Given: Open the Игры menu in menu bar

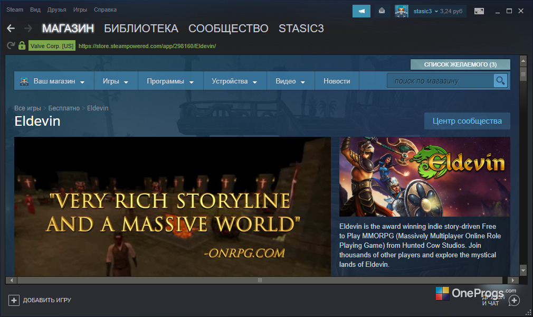Looking at the screenshot, I should click(80, 10).
